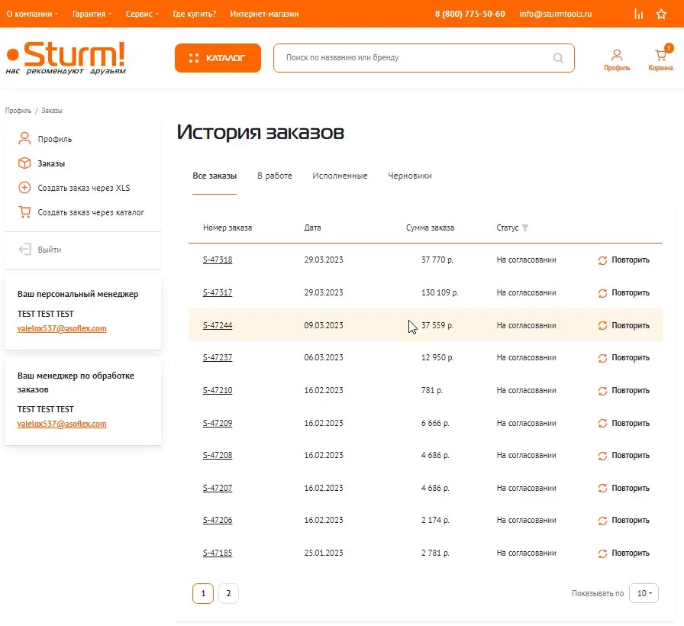The image size is (684, 626).
Task: Open the cart icon in header
Action: pos(660,56)
